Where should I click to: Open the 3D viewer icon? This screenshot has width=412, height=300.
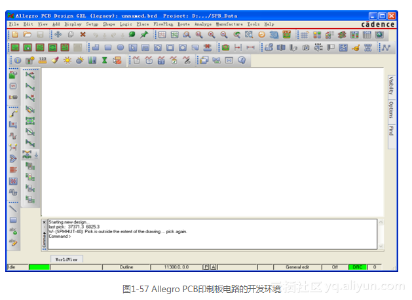click(274, 35)
